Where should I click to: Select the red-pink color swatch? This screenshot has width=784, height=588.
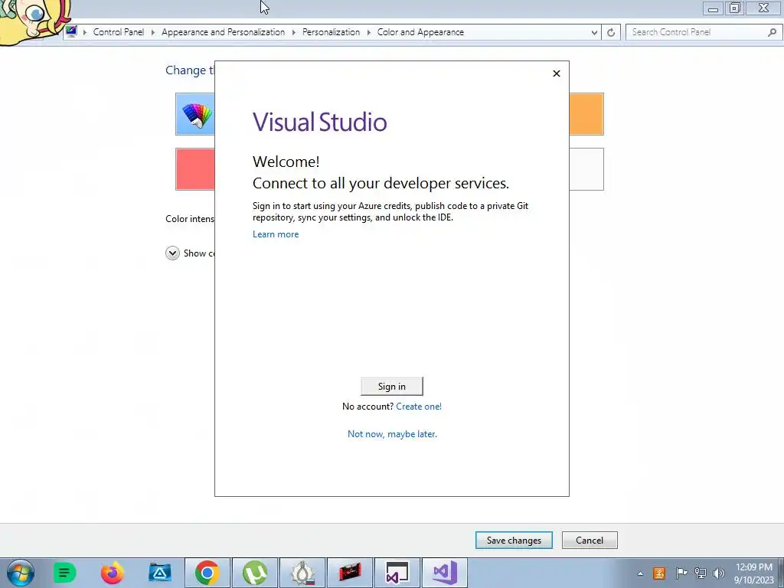[195, 169]
